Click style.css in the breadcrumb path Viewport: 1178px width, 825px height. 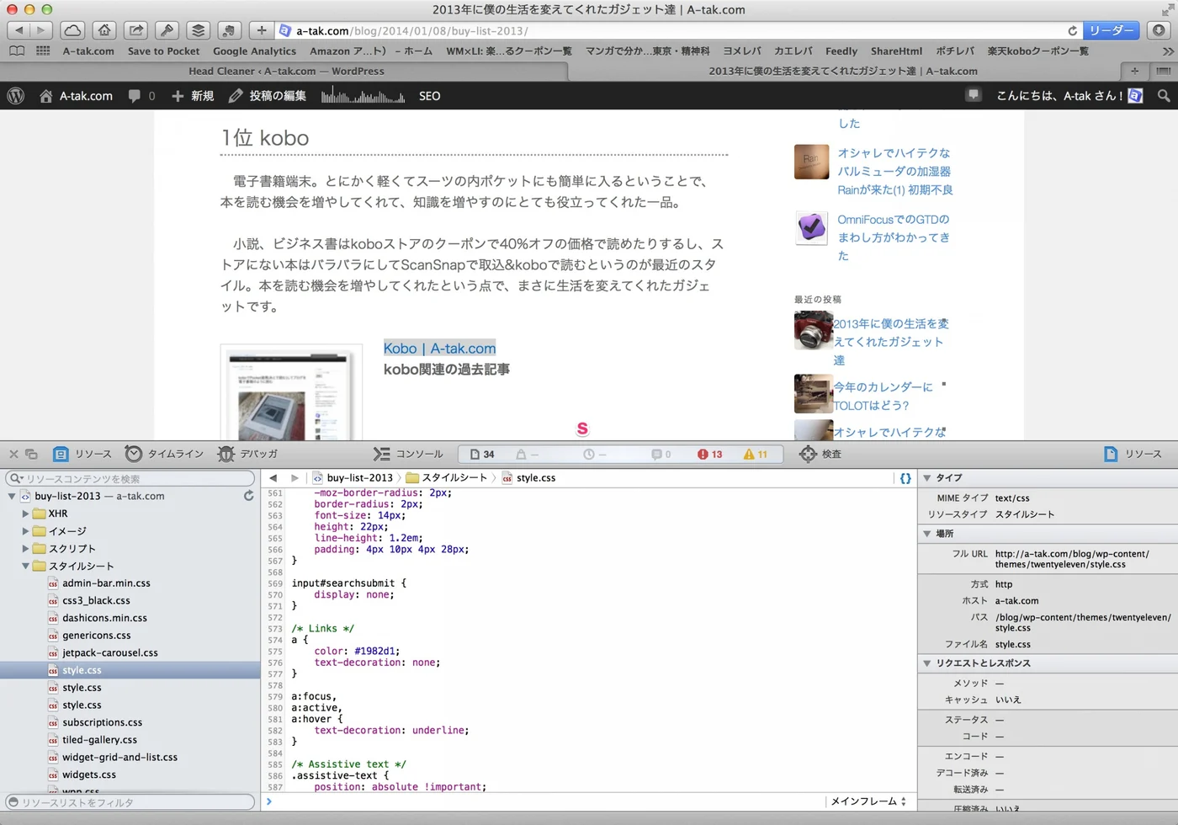(x=536, y=478)
